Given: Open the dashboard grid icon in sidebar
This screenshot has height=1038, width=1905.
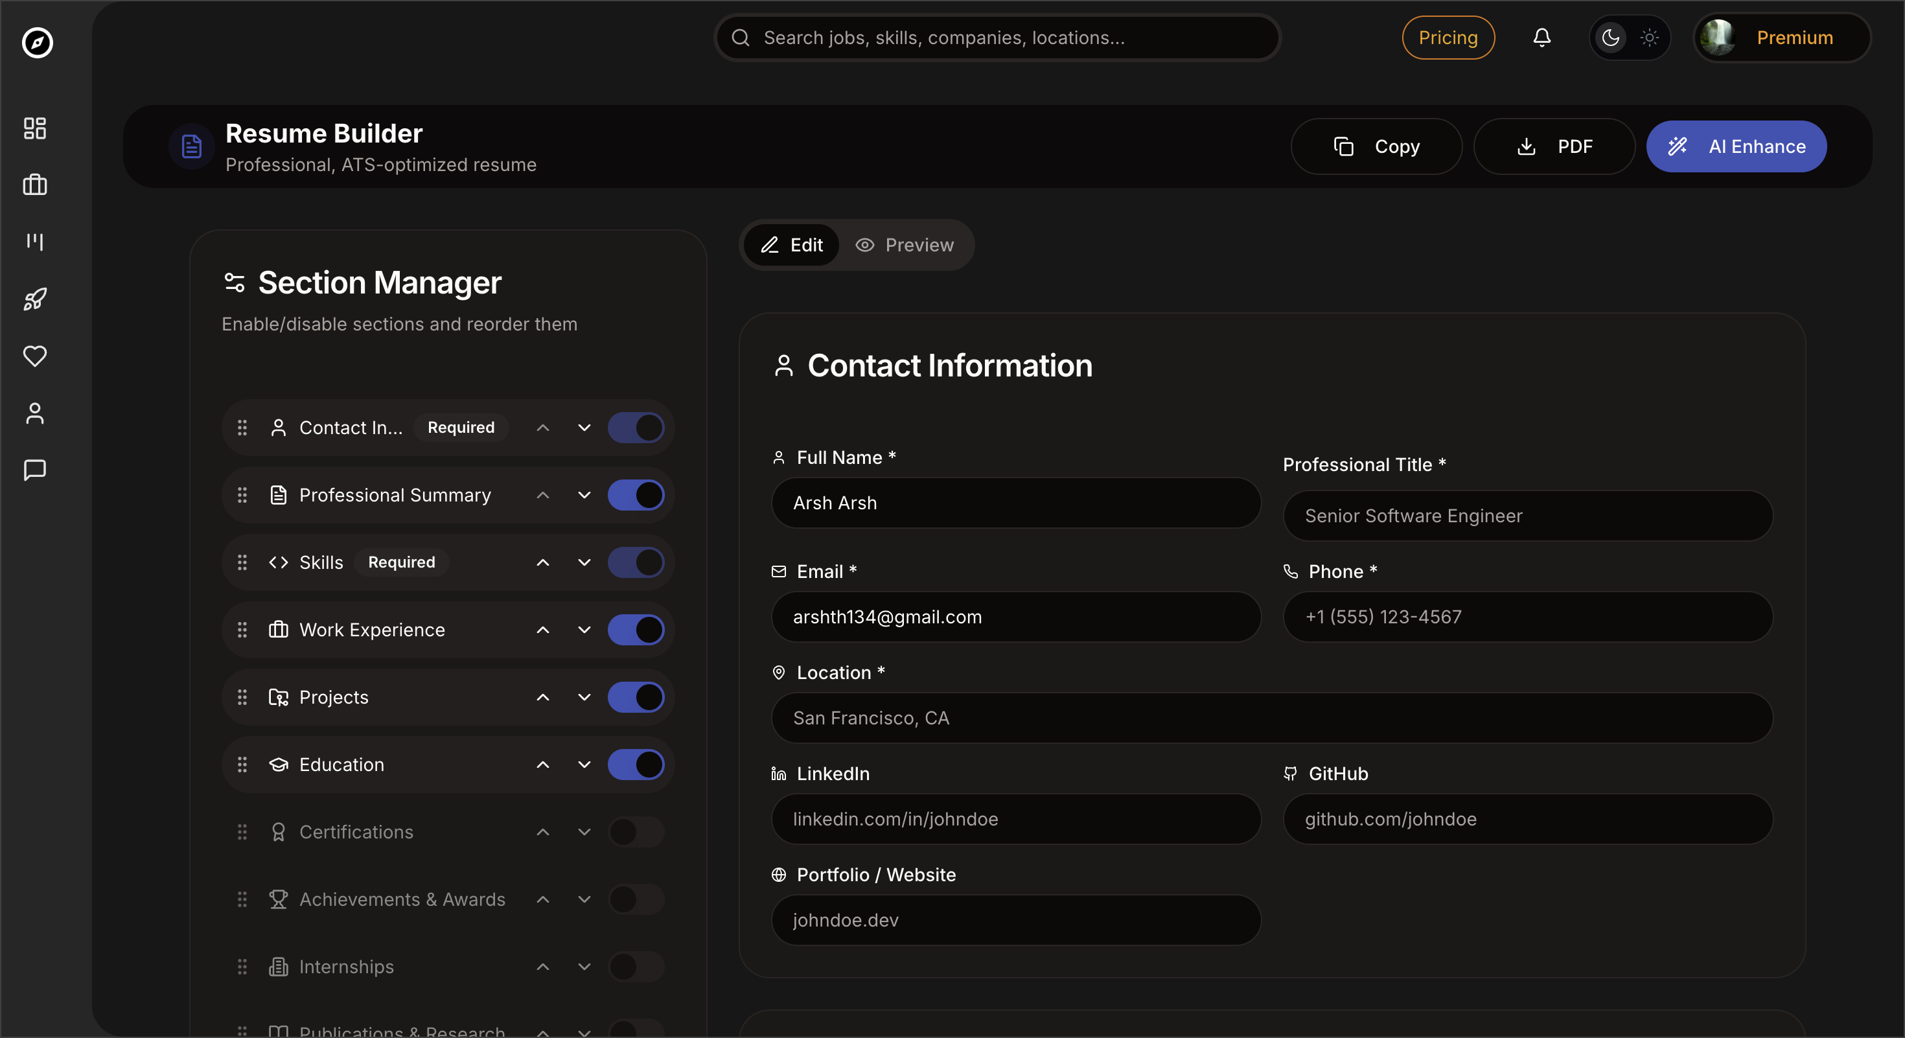Looking at the screenshot, I should (x=35, y=128).
